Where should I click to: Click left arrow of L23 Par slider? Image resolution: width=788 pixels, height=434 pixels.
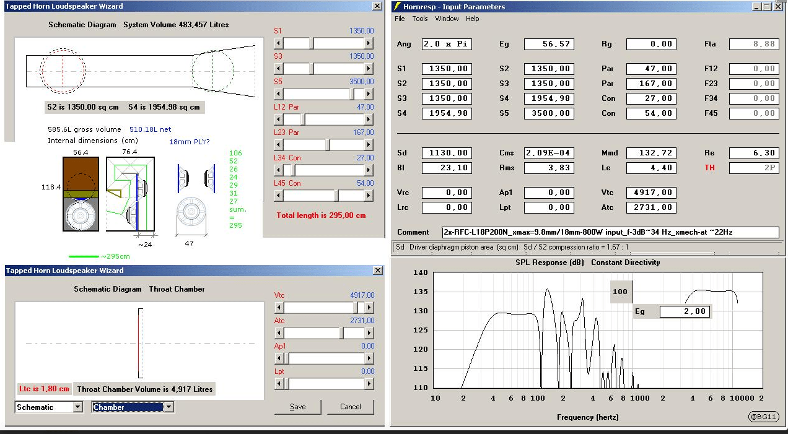pos(279,145)
